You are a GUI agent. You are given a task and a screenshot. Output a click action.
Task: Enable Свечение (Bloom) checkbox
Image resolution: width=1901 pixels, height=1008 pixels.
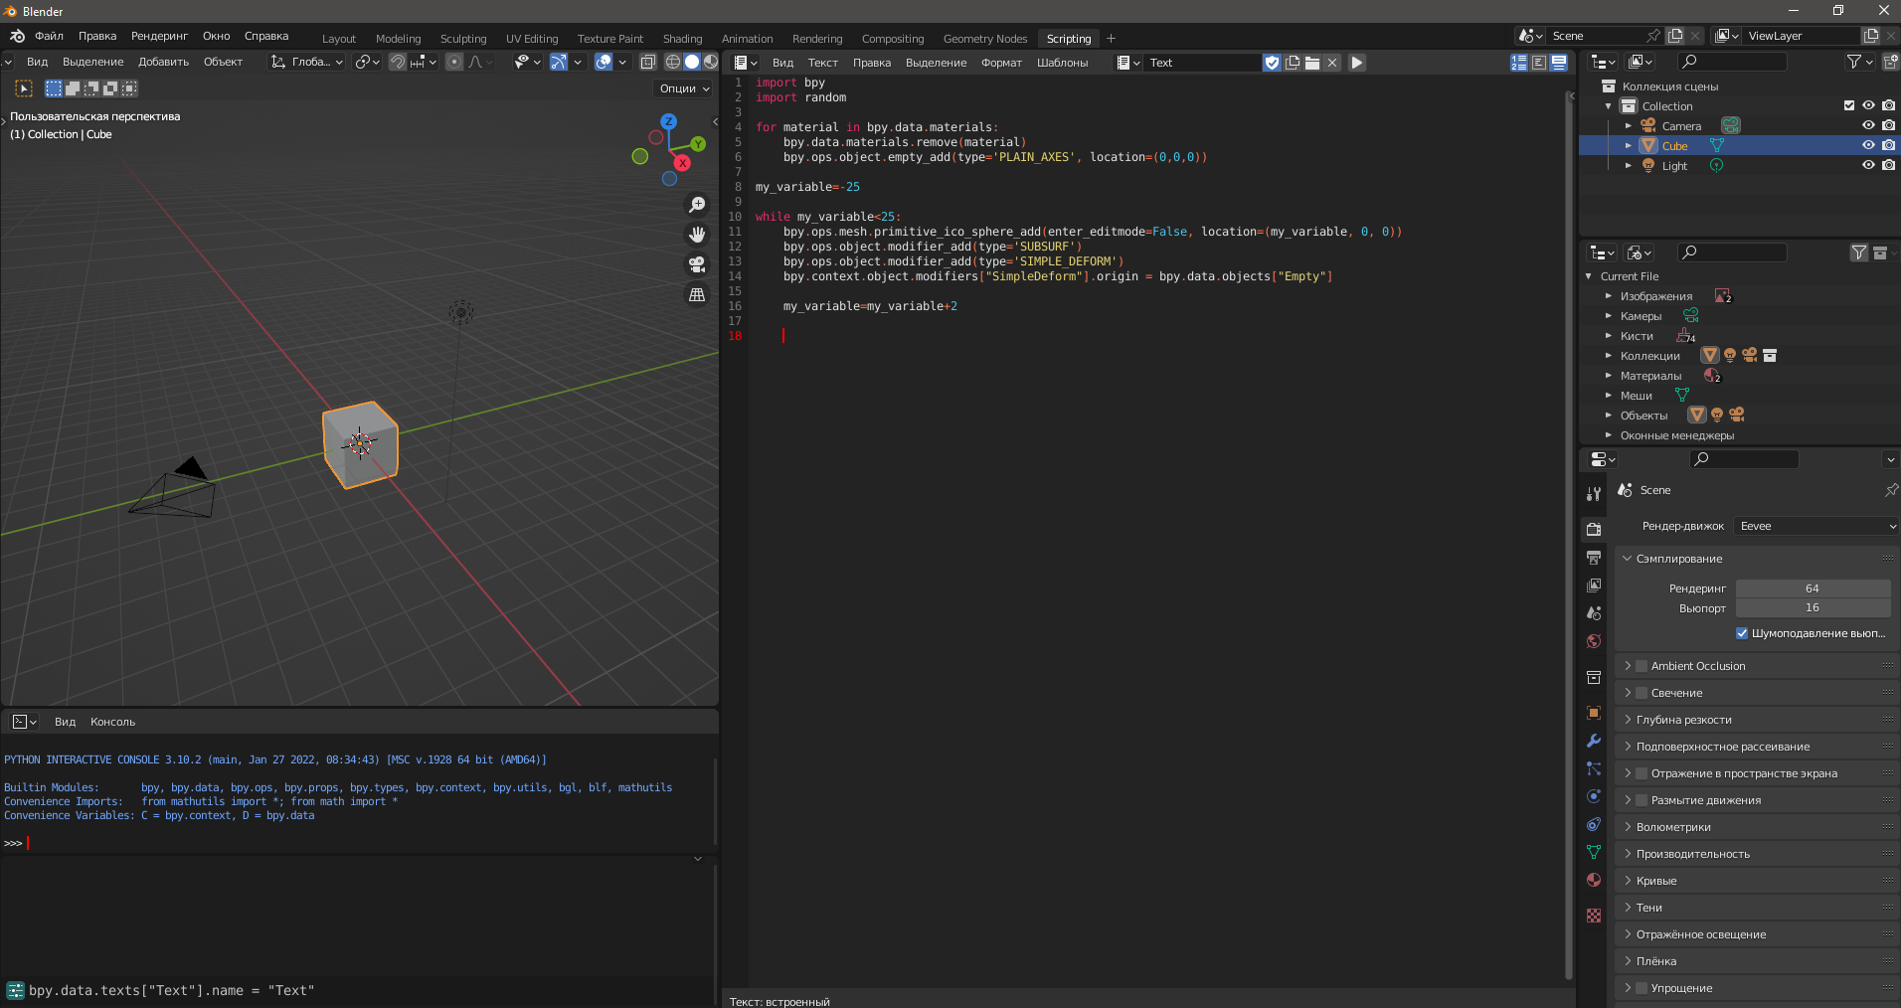(1642, 693)
